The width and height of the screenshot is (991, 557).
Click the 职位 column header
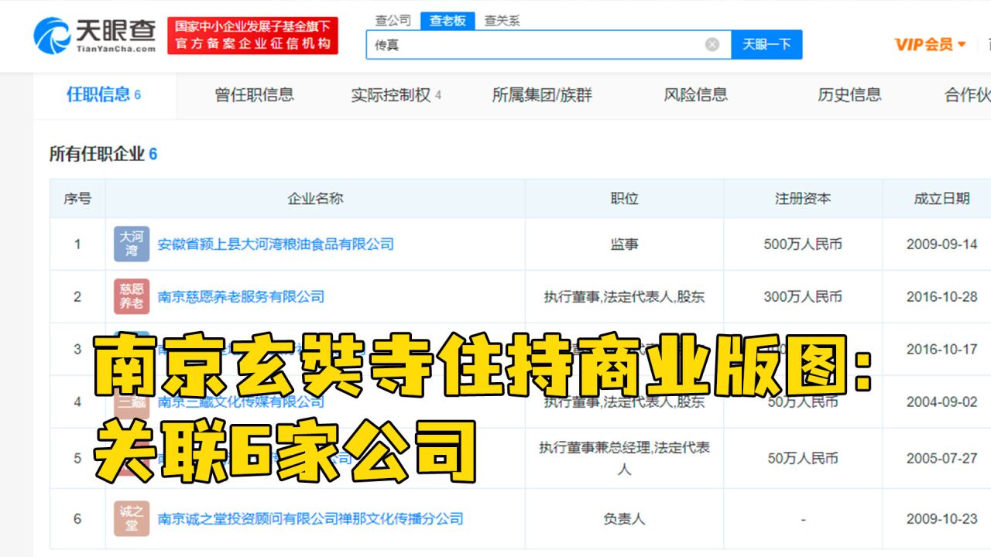pos(624,198)
